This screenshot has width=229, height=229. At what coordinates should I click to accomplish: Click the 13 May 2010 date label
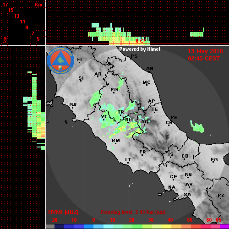point(205,51)
